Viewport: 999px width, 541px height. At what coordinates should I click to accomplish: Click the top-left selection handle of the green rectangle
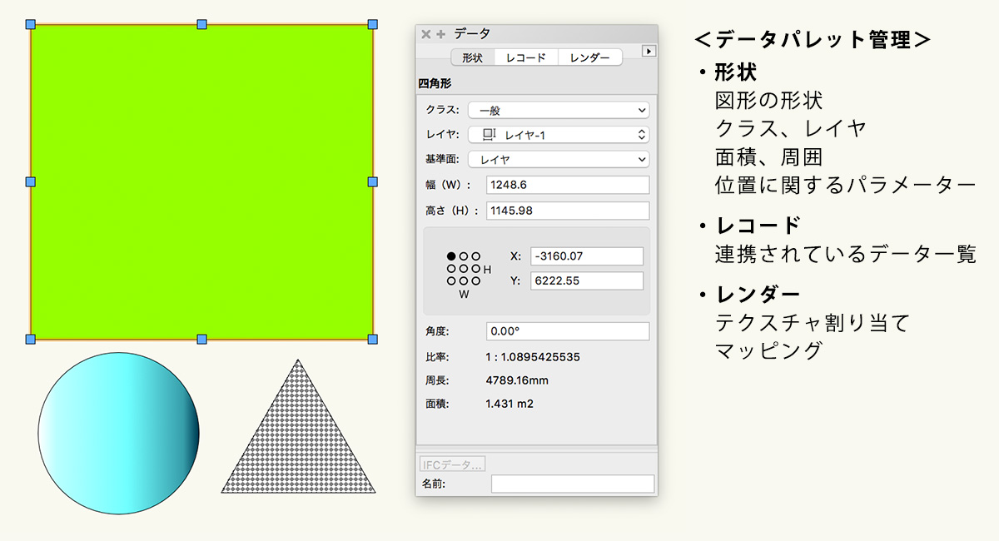(31, 24)
